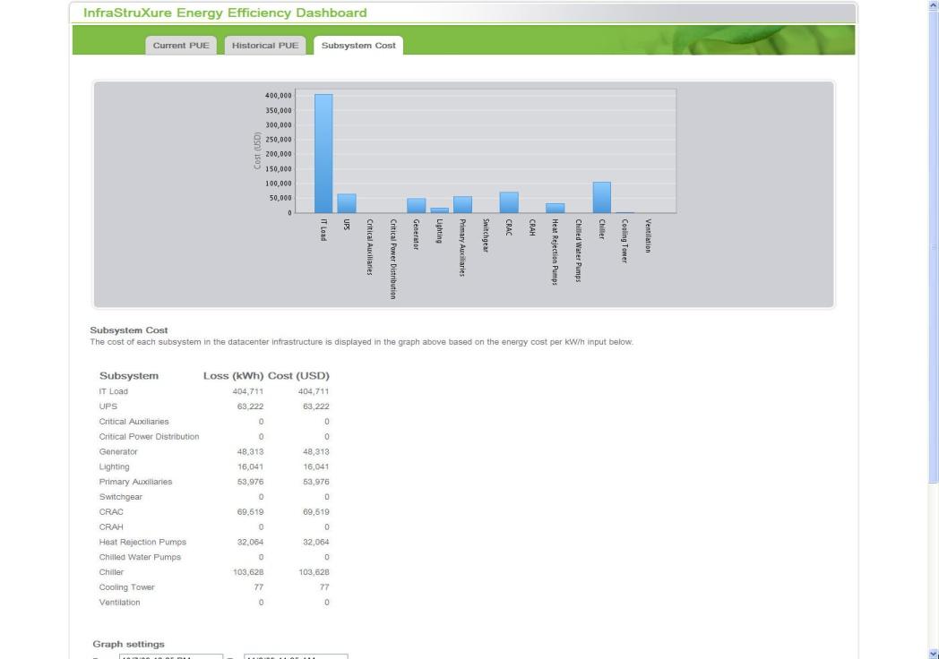Viewport: 939px width, 659px height.
Task: Select the Heat Rejection Pumps chart bar
Action: (x=556, y=209)
